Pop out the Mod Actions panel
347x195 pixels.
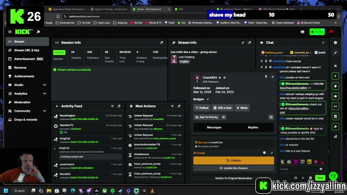[179, 106]
